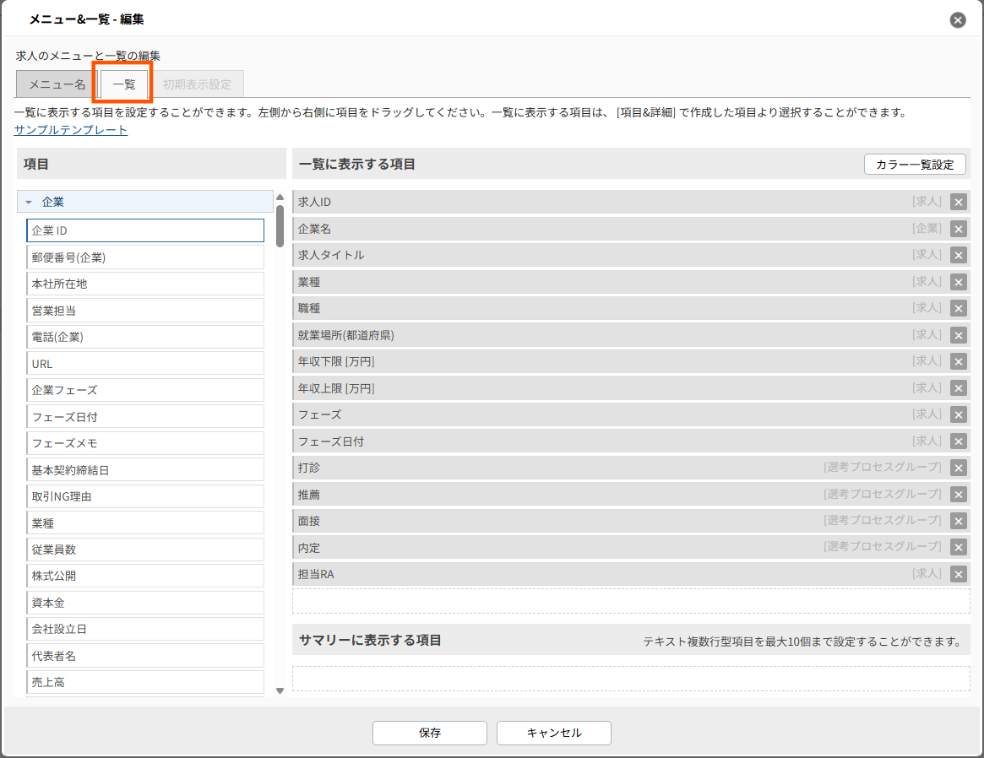Select 売上高 in the item list
Viewport: 984px width, 758px height.
145,682
